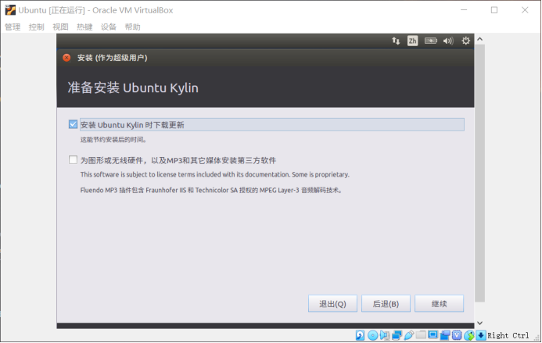Click the 继续 continue button
Screen dimensions: 542x343
point(439,304)
